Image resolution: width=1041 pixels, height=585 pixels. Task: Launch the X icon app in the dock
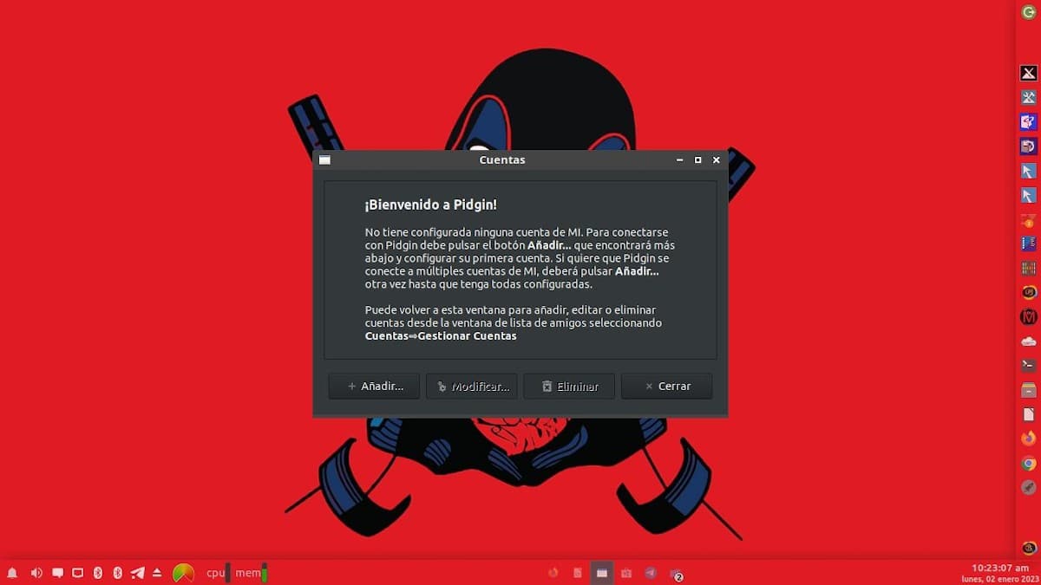(1029, 74)
